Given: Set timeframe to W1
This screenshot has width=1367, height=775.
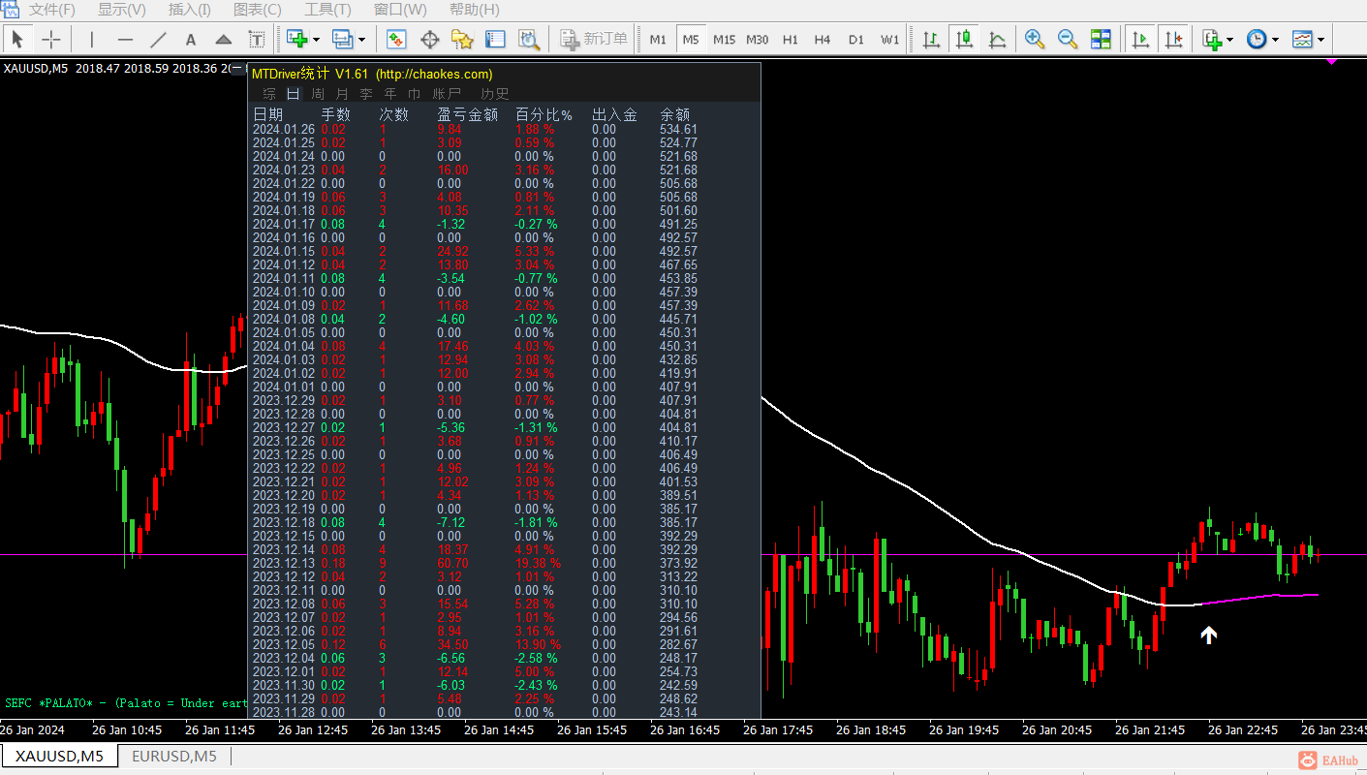Looking at the screenshot, I should [890, 40].
